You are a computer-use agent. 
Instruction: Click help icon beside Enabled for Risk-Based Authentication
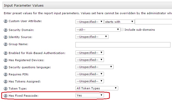6,53
